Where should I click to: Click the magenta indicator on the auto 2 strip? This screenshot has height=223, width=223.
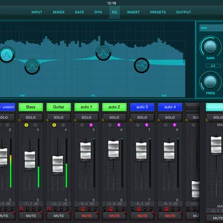coord(119,125)
